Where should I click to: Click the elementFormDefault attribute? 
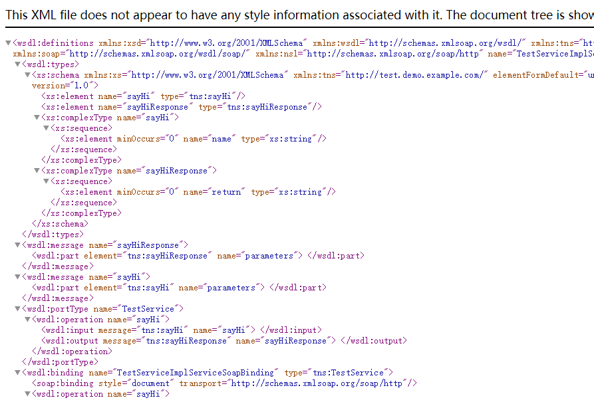click(543, 75)
